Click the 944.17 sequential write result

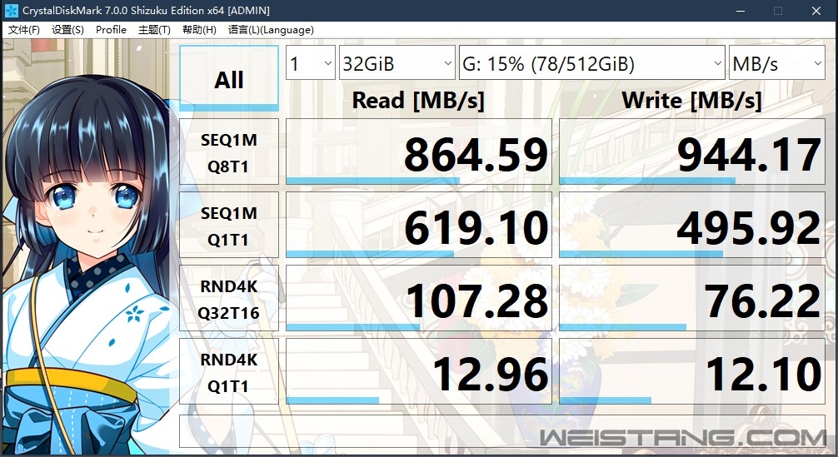692,152
